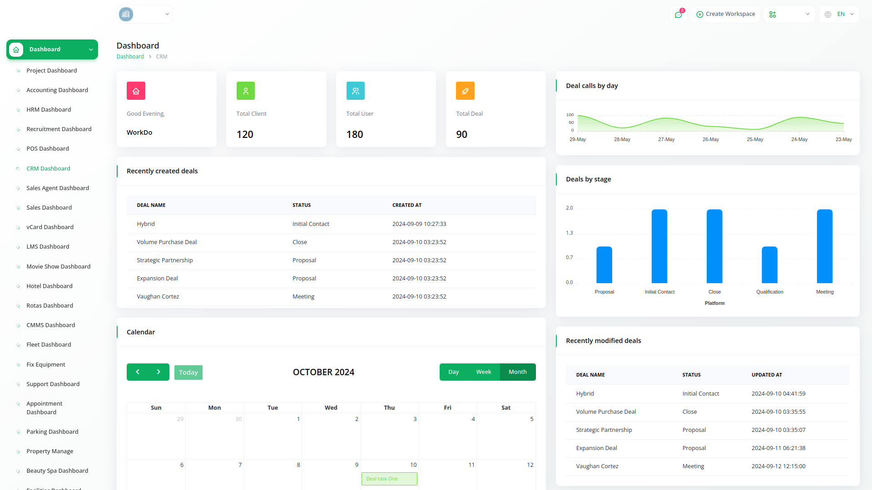Follow the Dashboard breadcrumb link

130,56
